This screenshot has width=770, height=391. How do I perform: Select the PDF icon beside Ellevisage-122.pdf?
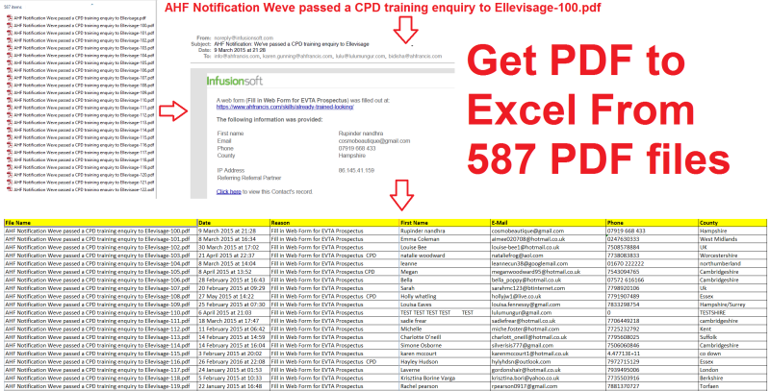coord(10,189)
